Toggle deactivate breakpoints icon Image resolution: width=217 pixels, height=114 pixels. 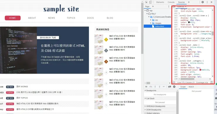pyautogui.click(x=170, y=87)
